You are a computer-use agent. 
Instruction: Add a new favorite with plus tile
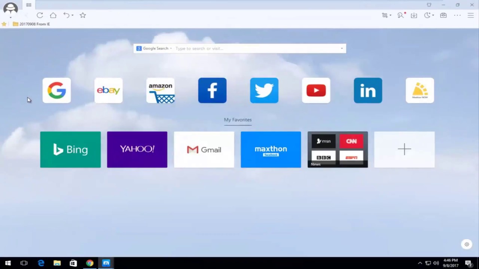click(x=405, y=149)
